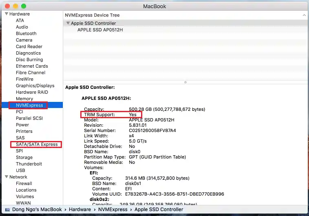Image resolution: width=309 pixels, height=216 pixels.
Task: Open Ethernet Cards category
Action: pos(32,66)
